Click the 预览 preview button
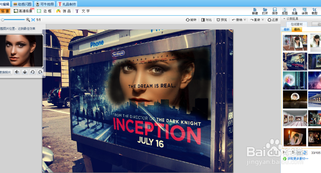Viewport: 321px width, 173px height. pos(222,20)
